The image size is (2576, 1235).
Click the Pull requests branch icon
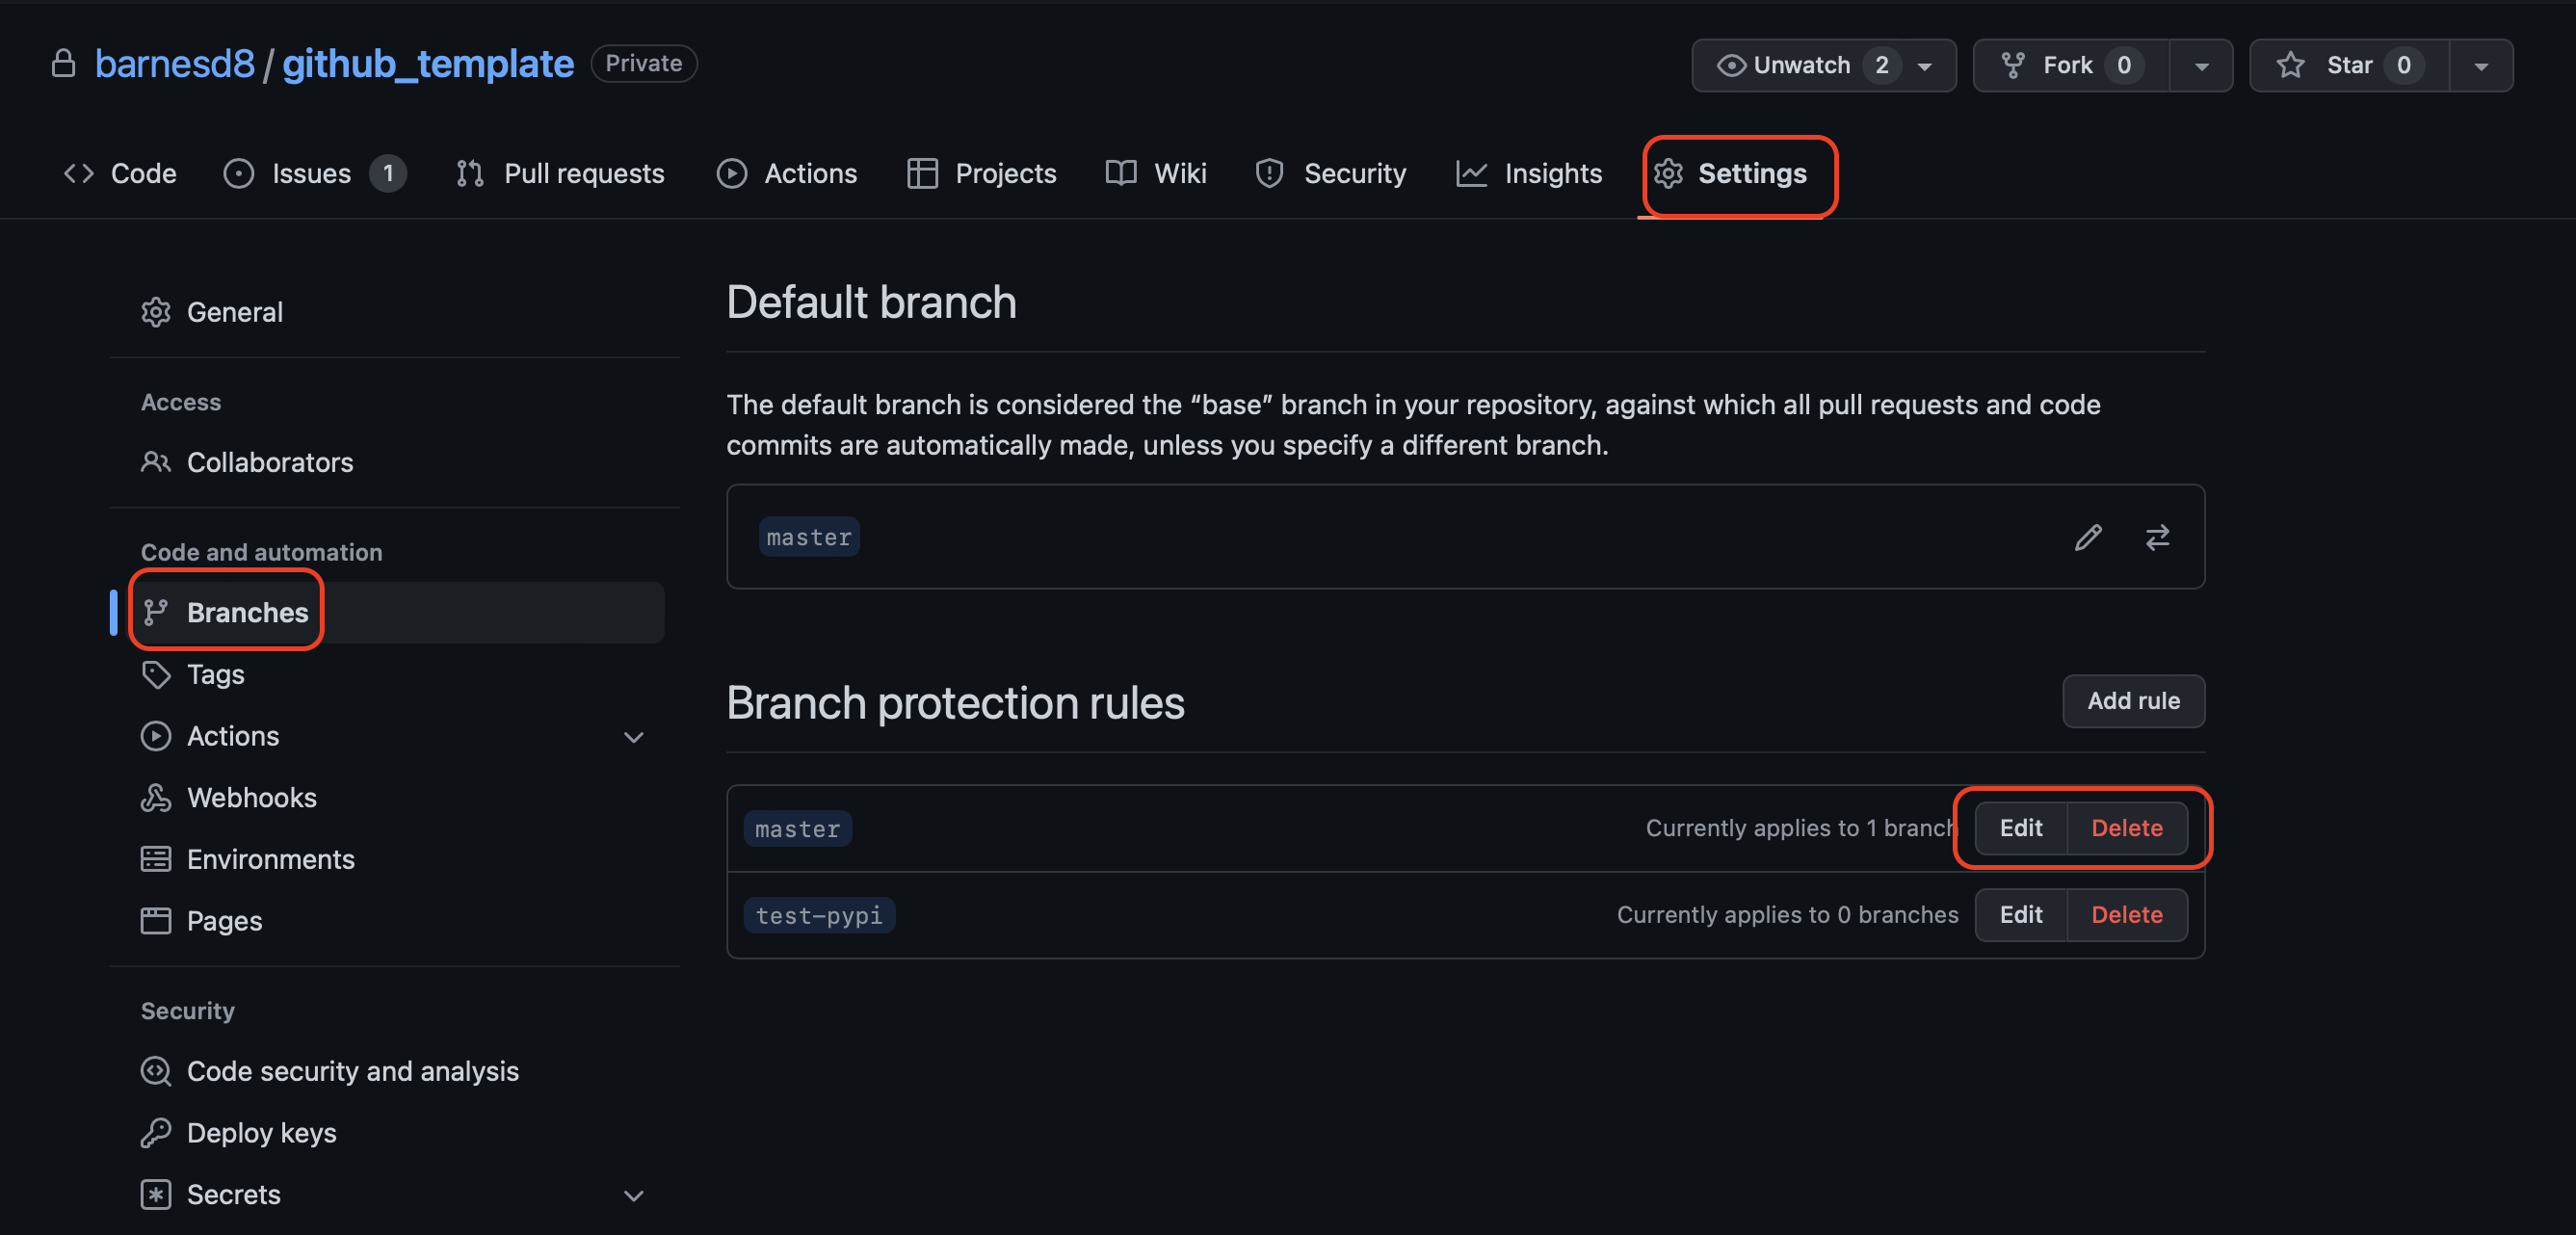tap(470, 173)
